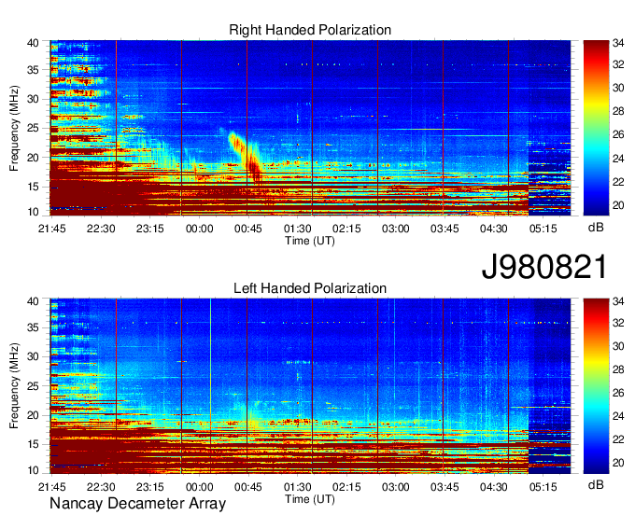Click 04:30 tick on Right Handed time axis
This screenshot has width=635, height=515.
[x=494, y=229]
